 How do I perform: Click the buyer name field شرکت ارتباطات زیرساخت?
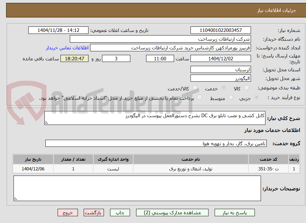pos(160,39)
